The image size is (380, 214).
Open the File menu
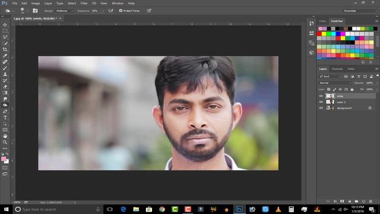click(15, 4)
